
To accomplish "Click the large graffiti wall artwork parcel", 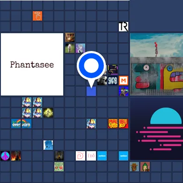I will tap(156, 64).
